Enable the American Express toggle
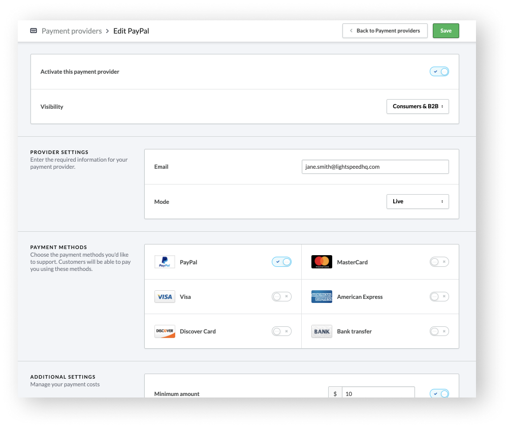Viewport: 509px width, 428px height. pos(439,297)
